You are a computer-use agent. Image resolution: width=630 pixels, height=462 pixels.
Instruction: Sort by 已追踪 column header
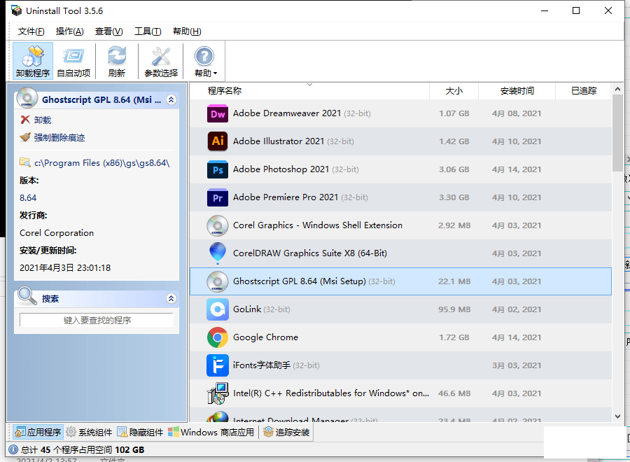(584, 91)
